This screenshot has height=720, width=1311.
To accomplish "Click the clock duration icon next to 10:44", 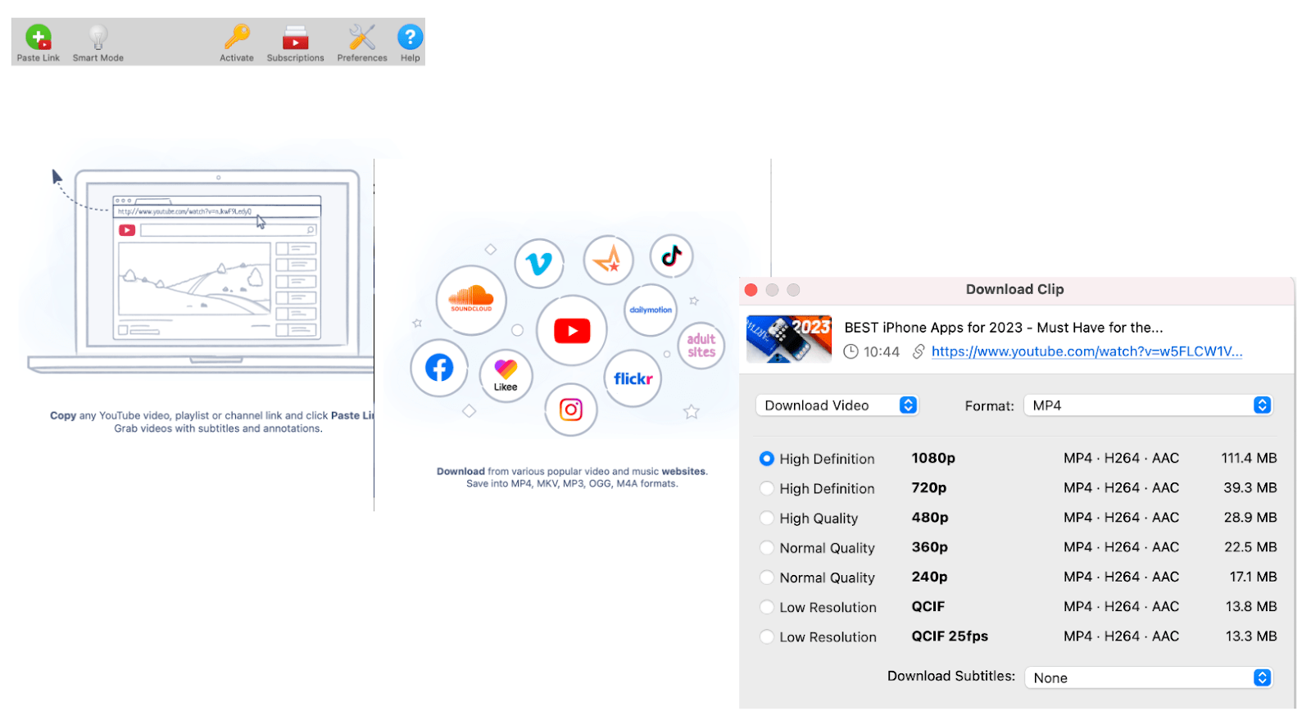I will coord(851,351).
